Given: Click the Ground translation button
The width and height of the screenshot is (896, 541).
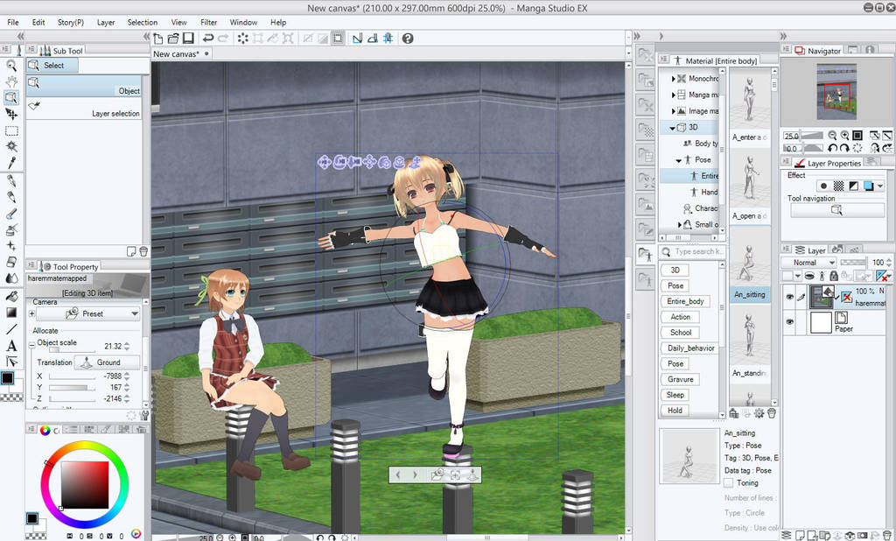Looking at the screenshot, I should pos(107,362).
